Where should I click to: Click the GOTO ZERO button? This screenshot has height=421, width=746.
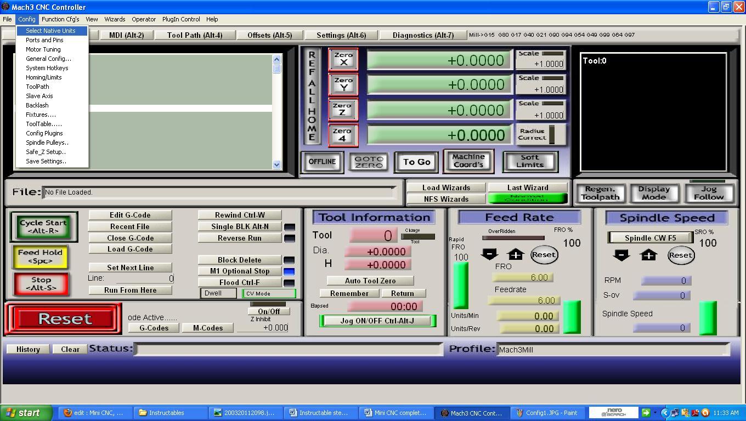(x=369, y=162)
